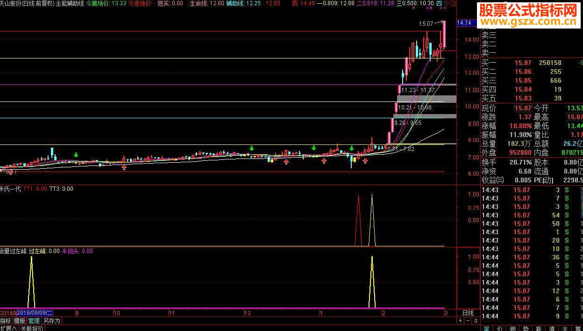The image size is (583, 331).
Task: Click the 15.07 high price label on chart
Action: pyautogui.click(x=426, y=23)
